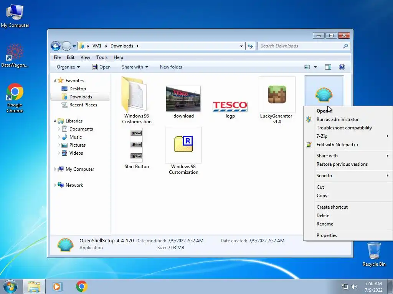Open My Computer desktop icon
The width and height of the screenshot is (393, 294).
pos(15,16)
